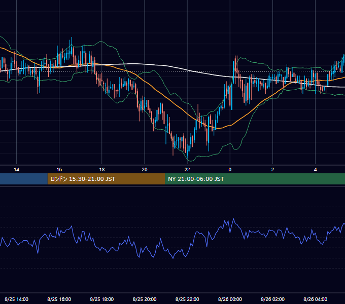Click the 8/25 22:00 label on oscillator axis

tap(187, 299)
